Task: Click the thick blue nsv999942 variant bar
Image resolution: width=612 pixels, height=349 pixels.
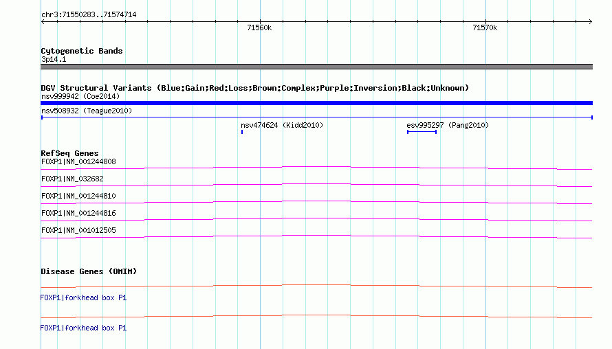Action: [316, 103]
